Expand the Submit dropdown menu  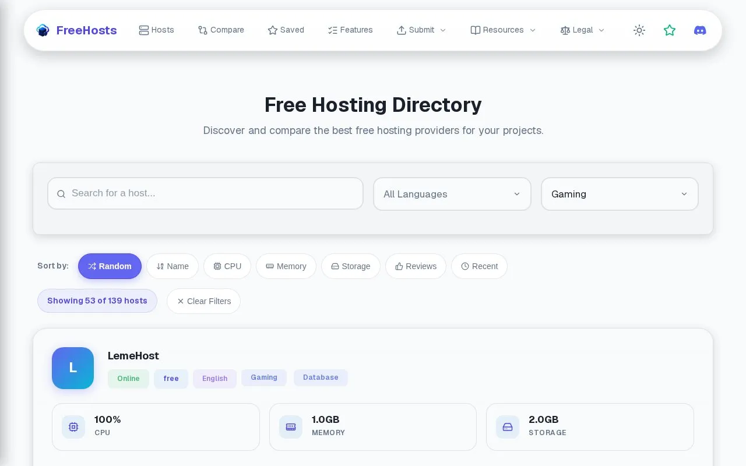coord(421,30)
